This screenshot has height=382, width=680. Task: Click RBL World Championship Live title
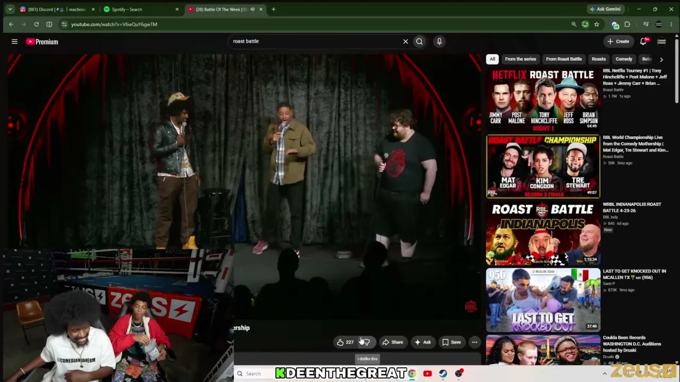(x=635, y=144)
